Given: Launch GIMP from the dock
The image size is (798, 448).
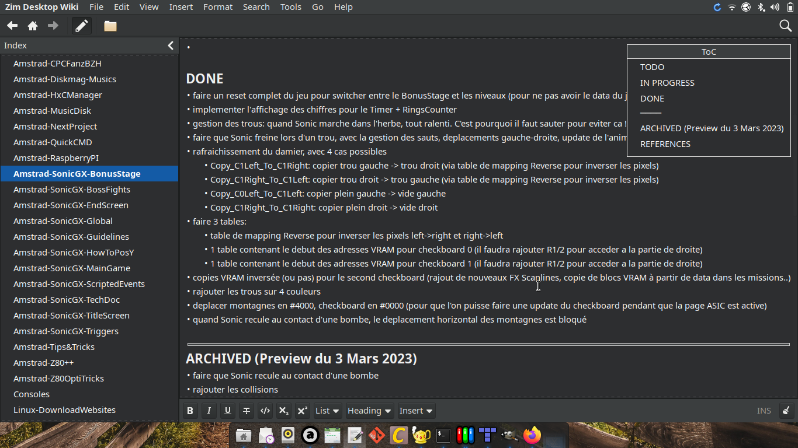Looking at the screenshot, I should click(x=510, y=435).
